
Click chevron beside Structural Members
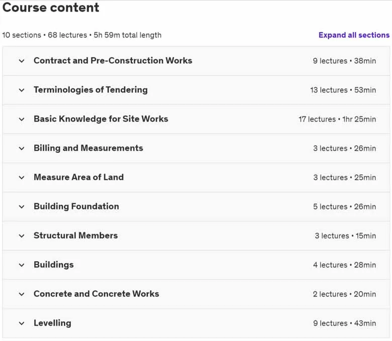(x=22, y=236)
